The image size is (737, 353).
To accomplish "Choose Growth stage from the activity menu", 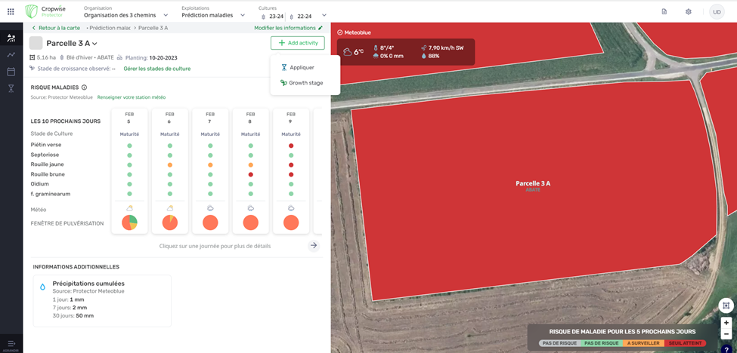I will 305,83.
